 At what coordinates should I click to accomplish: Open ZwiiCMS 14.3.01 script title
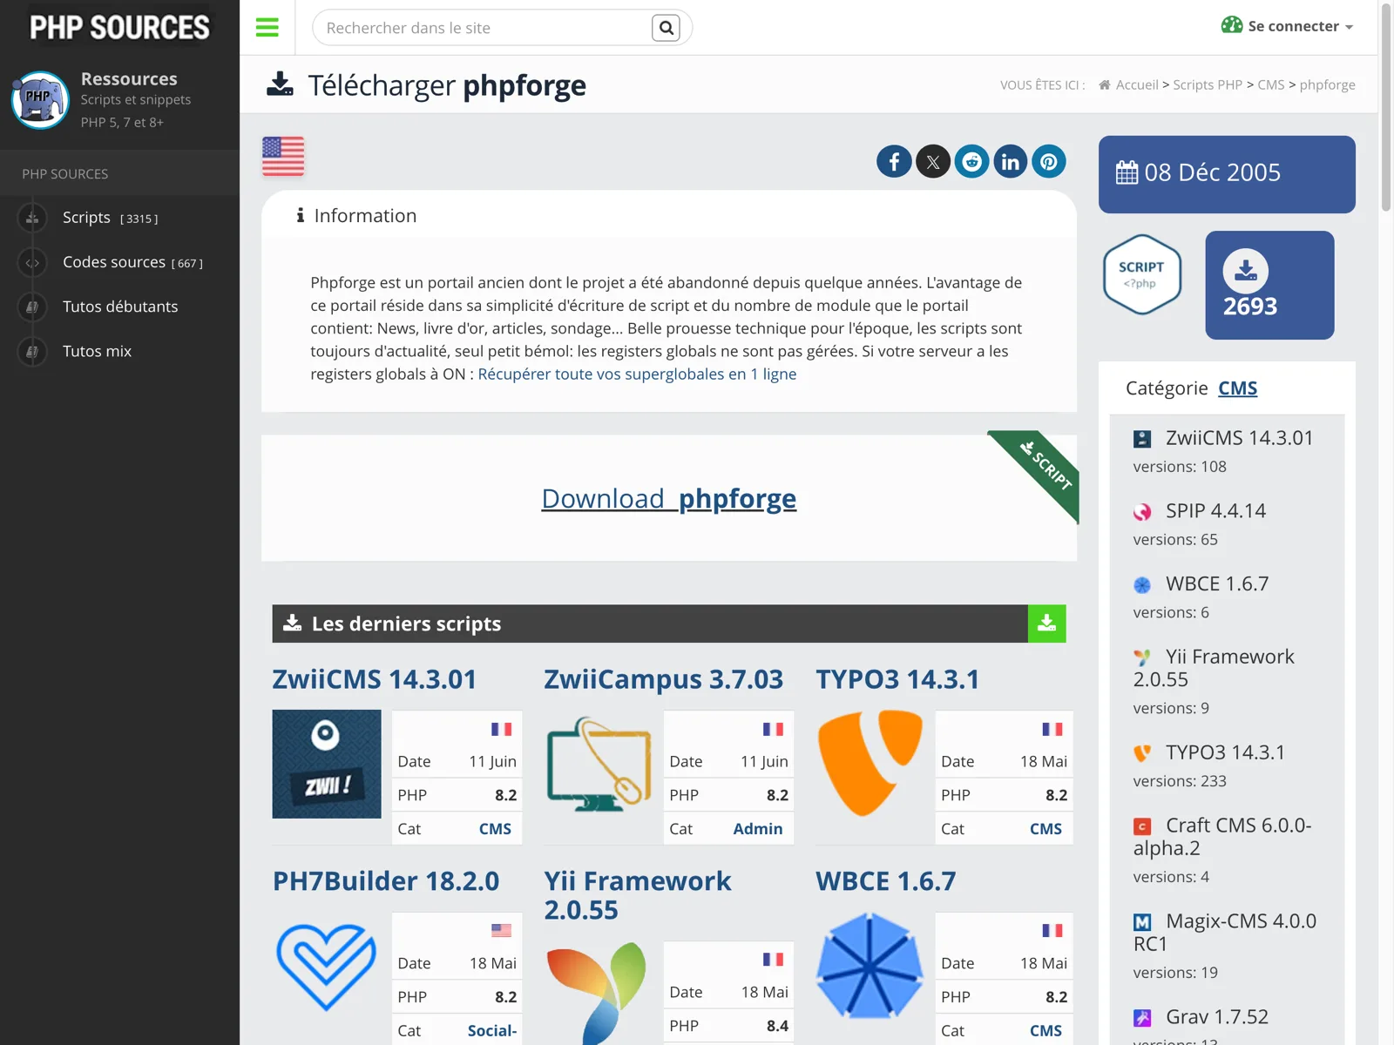375,679
